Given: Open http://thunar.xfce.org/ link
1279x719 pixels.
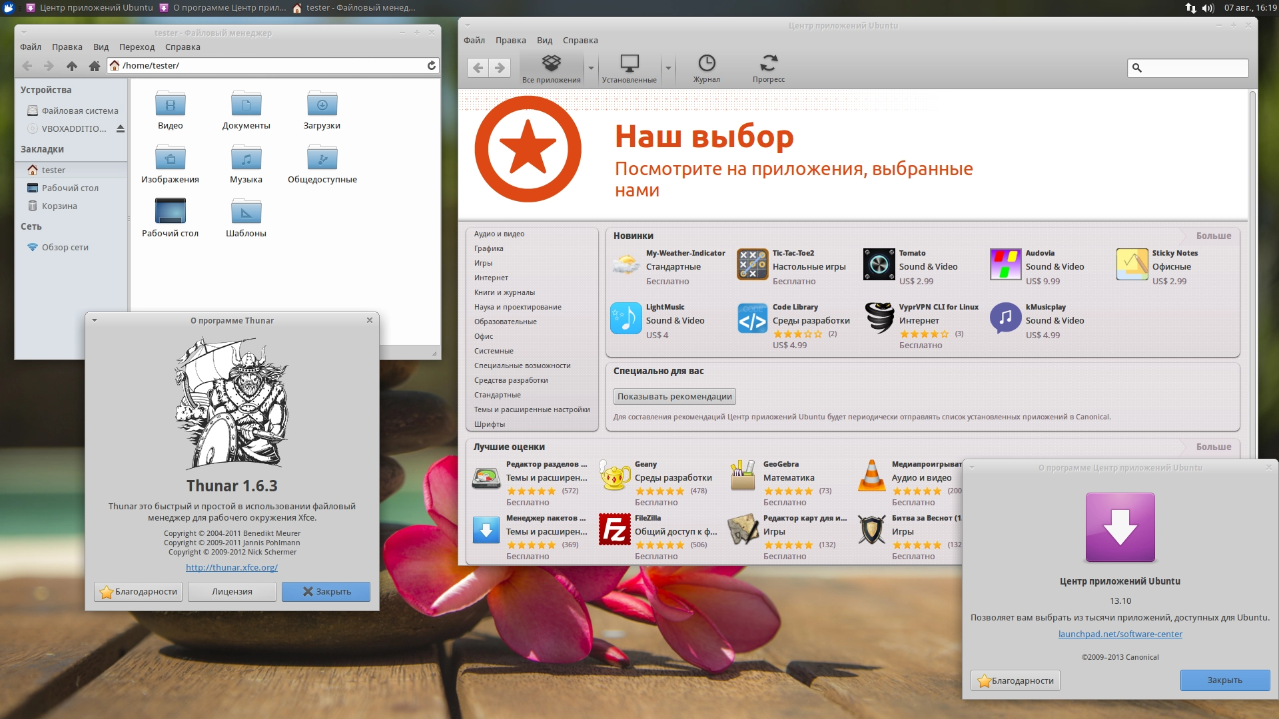Looking at the screenshot, I should pos(232,568).
